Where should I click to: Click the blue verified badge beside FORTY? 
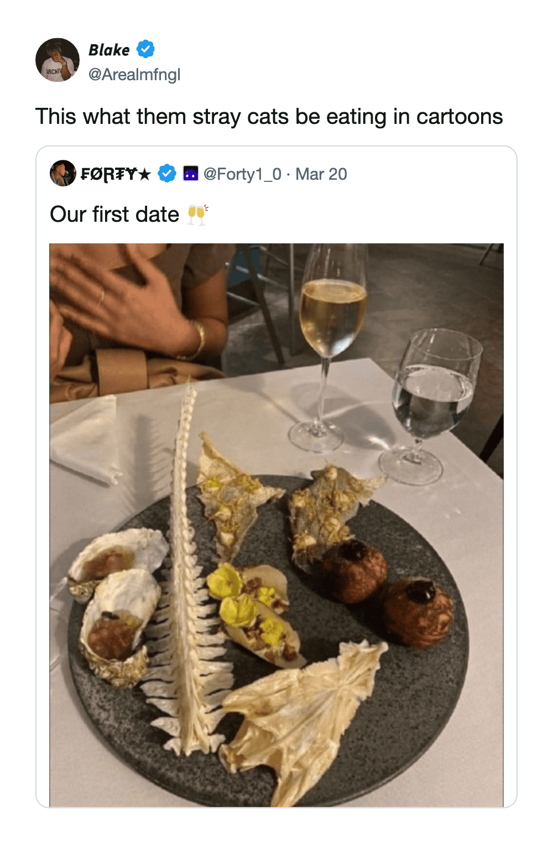(x=167, y=174)
